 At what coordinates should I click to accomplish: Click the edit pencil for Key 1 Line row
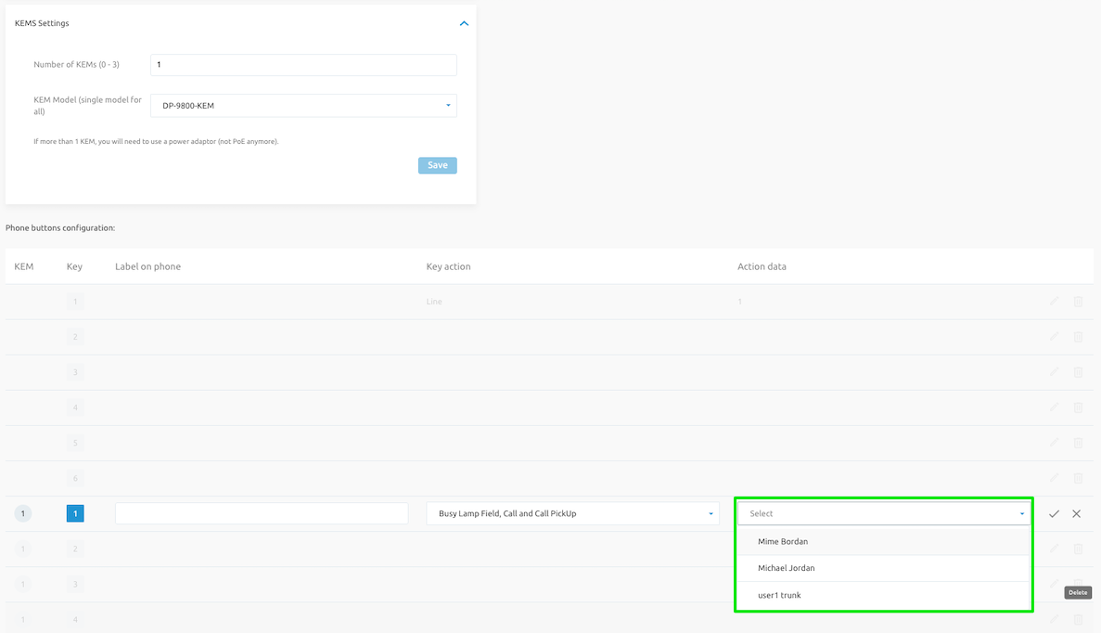(1054, 302)
